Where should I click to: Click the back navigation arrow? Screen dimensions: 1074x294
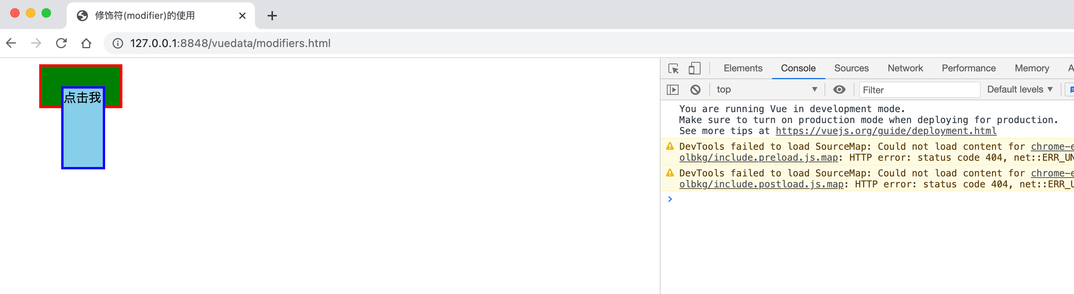click(11, 43)
